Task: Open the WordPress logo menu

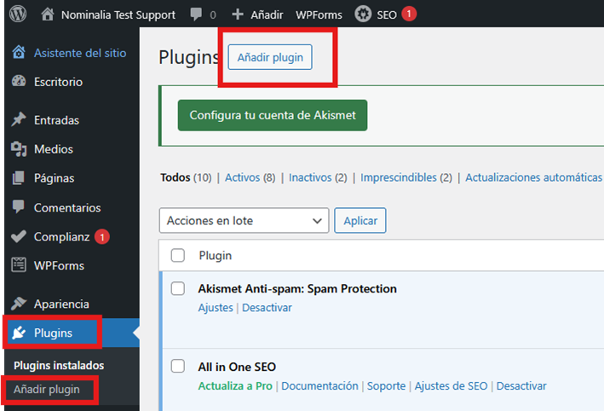Action: (18, 14)
